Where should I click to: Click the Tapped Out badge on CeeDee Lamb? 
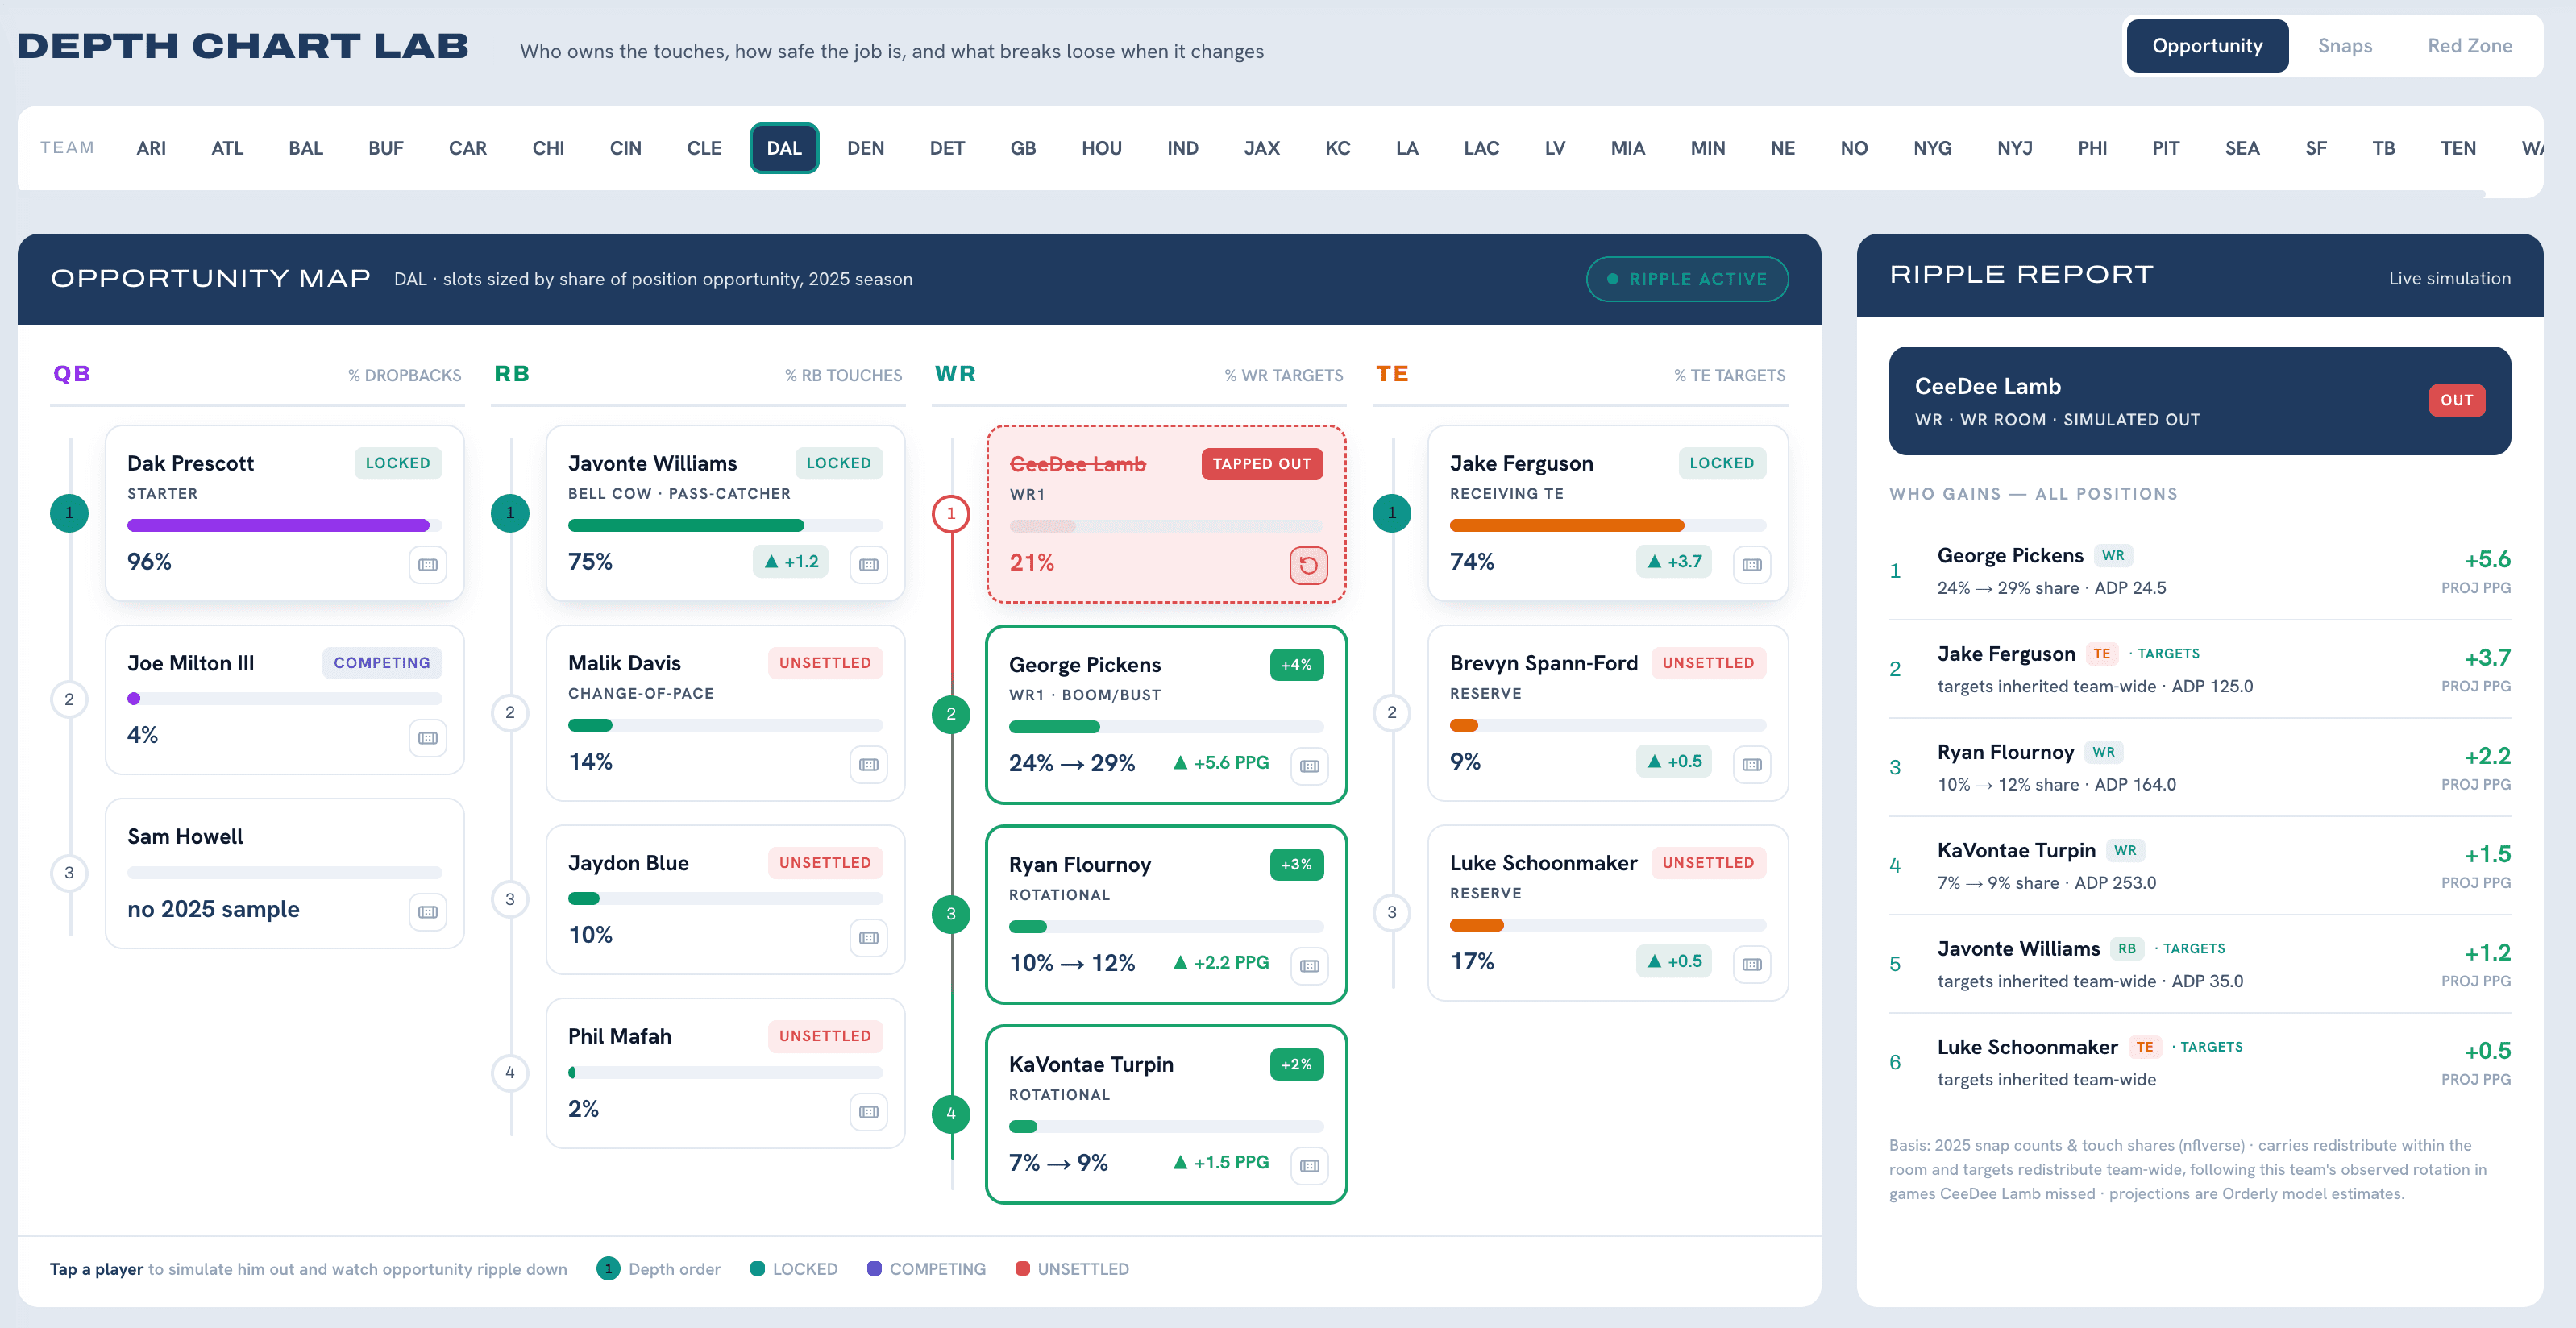(1262, 464)
